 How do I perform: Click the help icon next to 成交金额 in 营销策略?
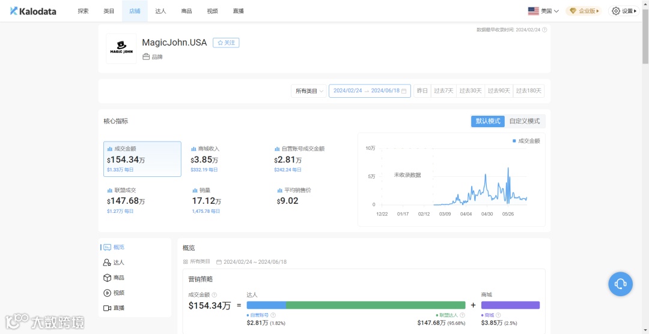(215, 295)
